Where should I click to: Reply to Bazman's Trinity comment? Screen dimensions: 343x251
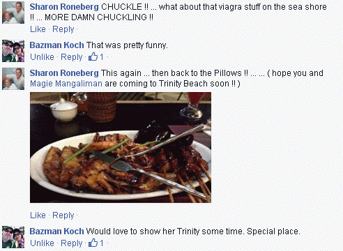[71, 243]
